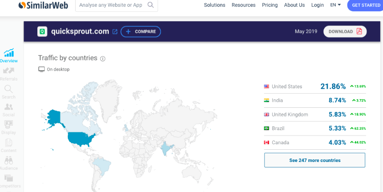Open the Resources menu
Viewport: 383px width, 192px height.
click(x=244, y=5)
